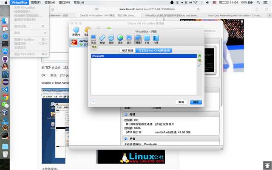Expand the 服务 Services submenu

pyautogui.click(x=29, y=33)
